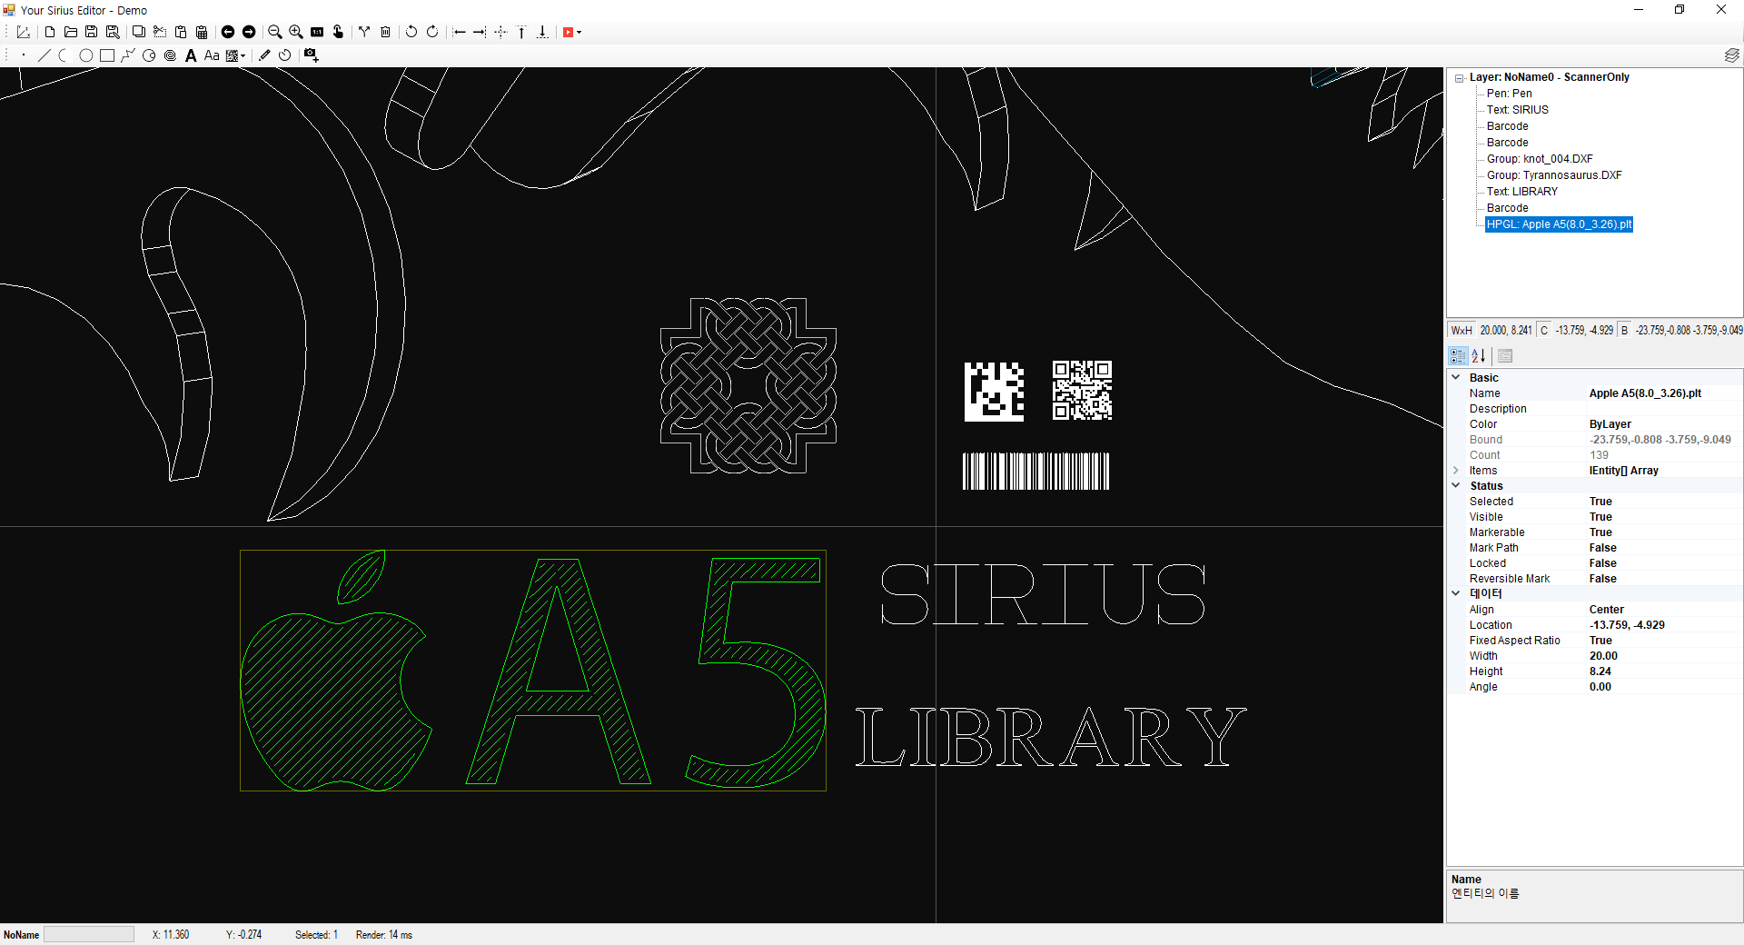Collapse the Layer NoName0 tree node
The height and width of the screenshot is (945, 1744).
click(1459, 78)
